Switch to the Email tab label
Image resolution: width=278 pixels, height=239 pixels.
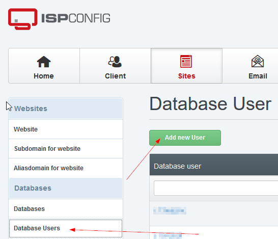coord(258,76)
